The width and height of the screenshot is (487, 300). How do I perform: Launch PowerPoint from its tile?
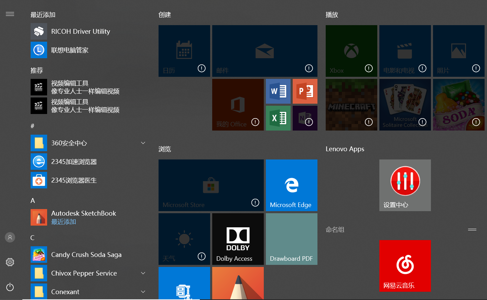305,91
